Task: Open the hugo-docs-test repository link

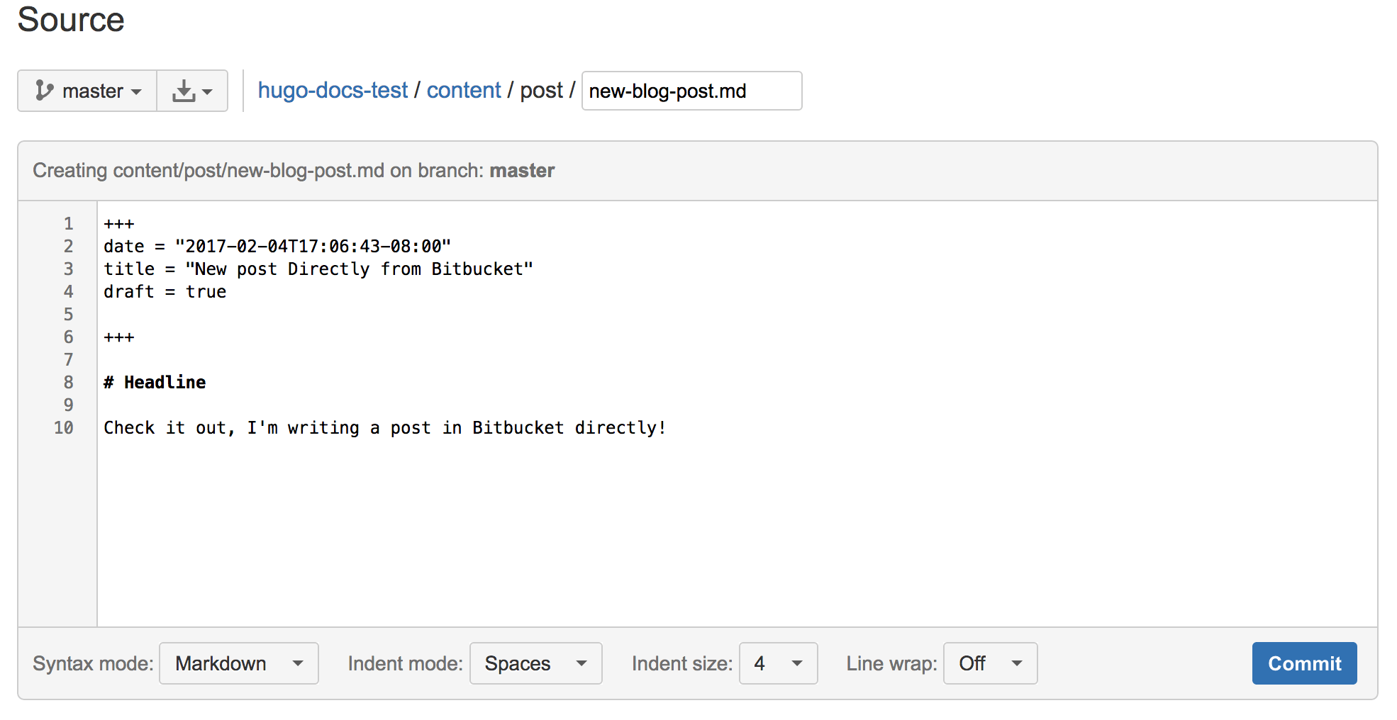Action: 332,90
